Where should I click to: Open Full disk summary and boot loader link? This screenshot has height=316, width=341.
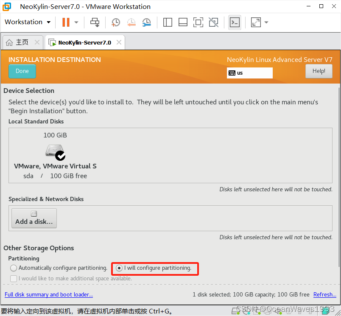(49, 294)
